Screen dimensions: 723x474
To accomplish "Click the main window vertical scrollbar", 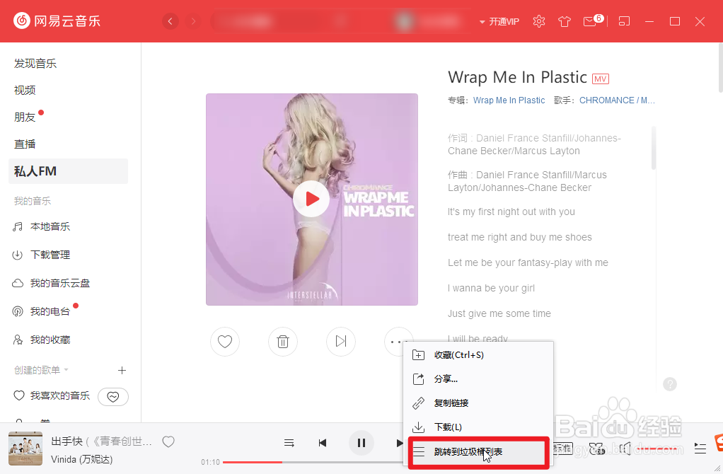I will pos(720,68).
